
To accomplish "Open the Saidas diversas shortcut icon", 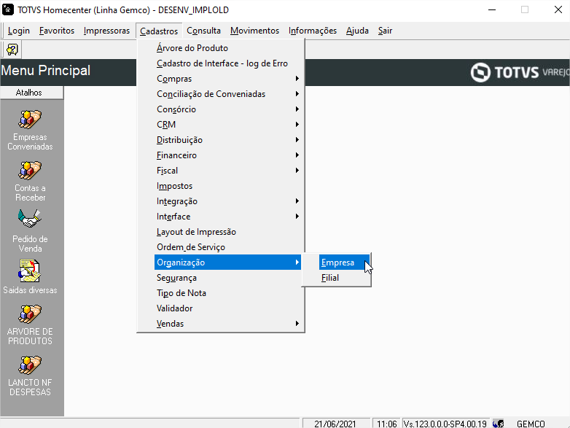I will coord(30,271).
